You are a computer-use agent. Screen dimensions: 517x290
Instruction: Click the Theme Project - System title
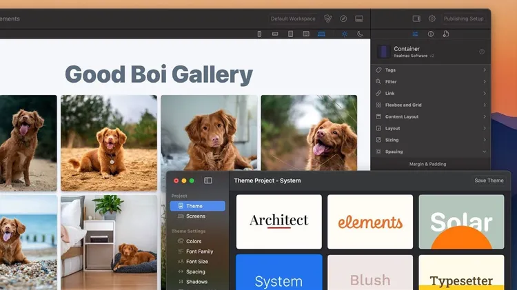pyautogui.click(x=267, y=180)
